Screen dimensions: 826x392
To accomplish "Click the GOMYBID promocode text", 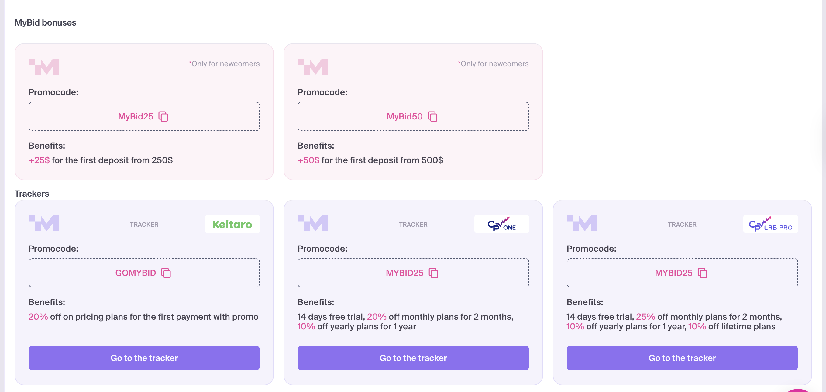I will (x=135, y=273).
